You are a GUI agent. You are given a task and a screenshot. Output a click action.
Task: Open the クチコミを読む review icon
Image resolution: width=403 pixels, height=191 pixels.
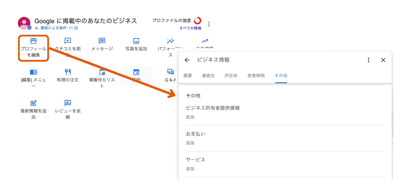[68, 41]
